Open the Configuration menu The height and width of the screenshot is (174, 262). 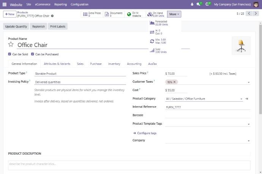point(79,5)
